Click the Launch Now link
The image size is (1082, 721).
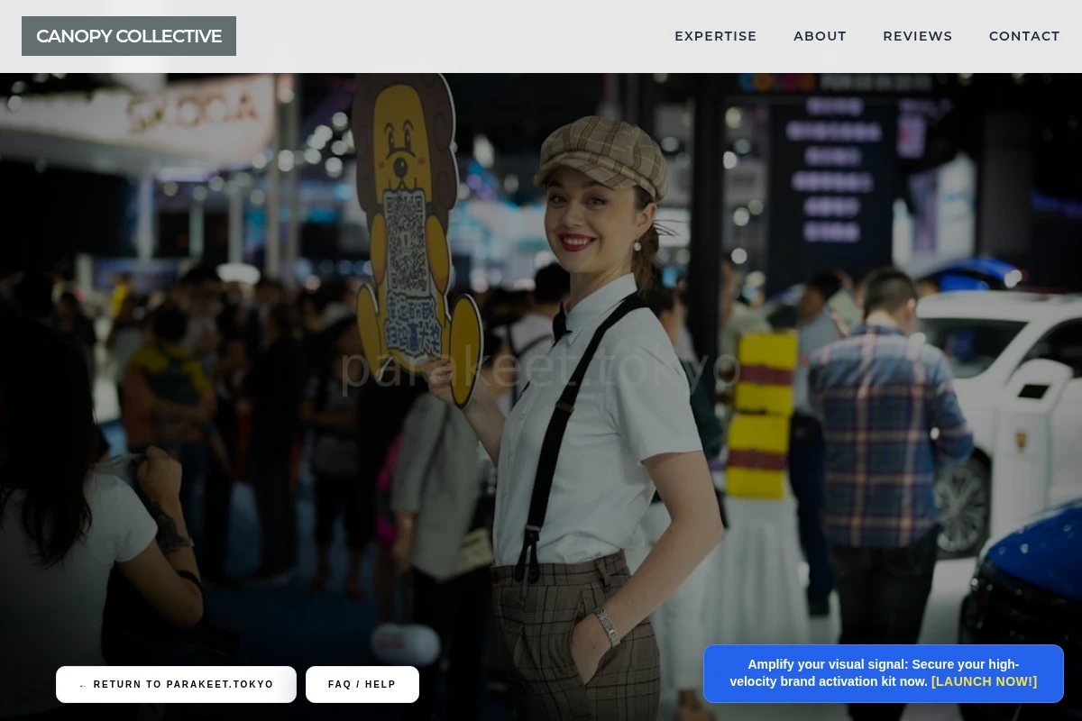[x=984, y=681]
